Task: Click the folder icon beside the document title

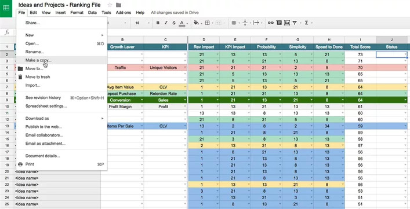Action: pos(118,5)
